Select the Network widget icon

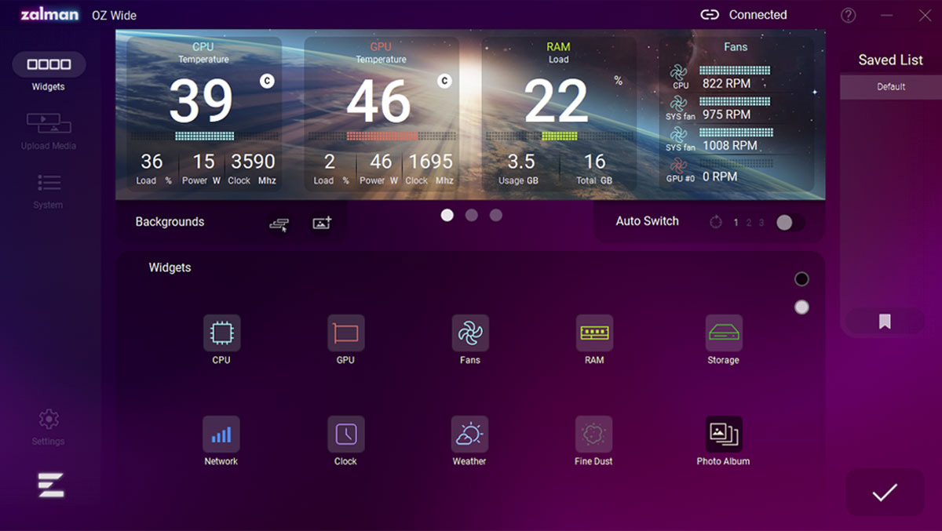pos(221,434)
